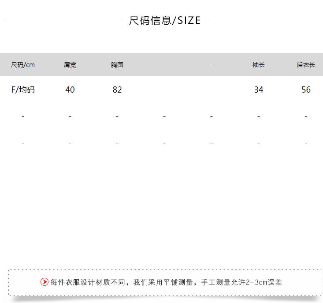
Task: Click the dash directly below value 82
Action: coord(117,116)
